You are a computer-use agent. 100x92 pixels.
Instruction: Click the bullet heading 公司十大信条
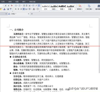[x=18, y=73]
